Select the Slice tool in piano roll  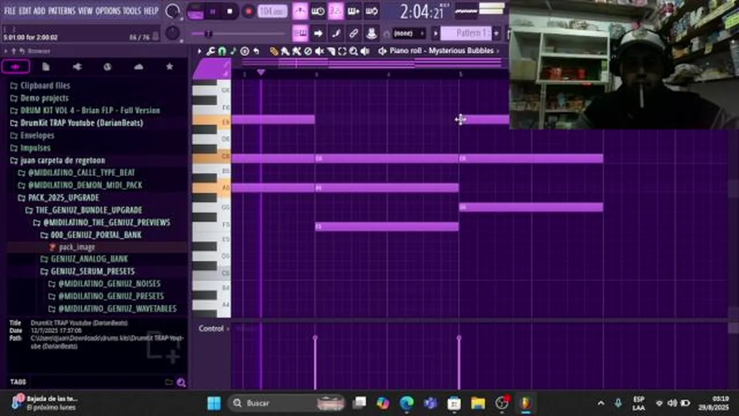pos(331,51)
